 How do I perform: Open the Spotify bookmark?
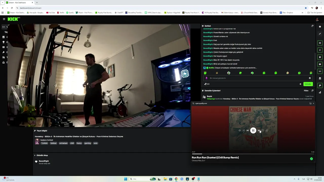(x=70, y=12)
